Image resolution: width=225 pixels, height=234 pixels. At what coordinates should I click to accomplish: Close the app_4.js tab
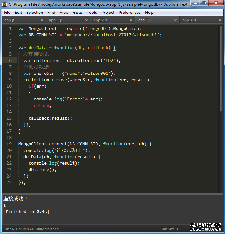[x=220, y=20]
